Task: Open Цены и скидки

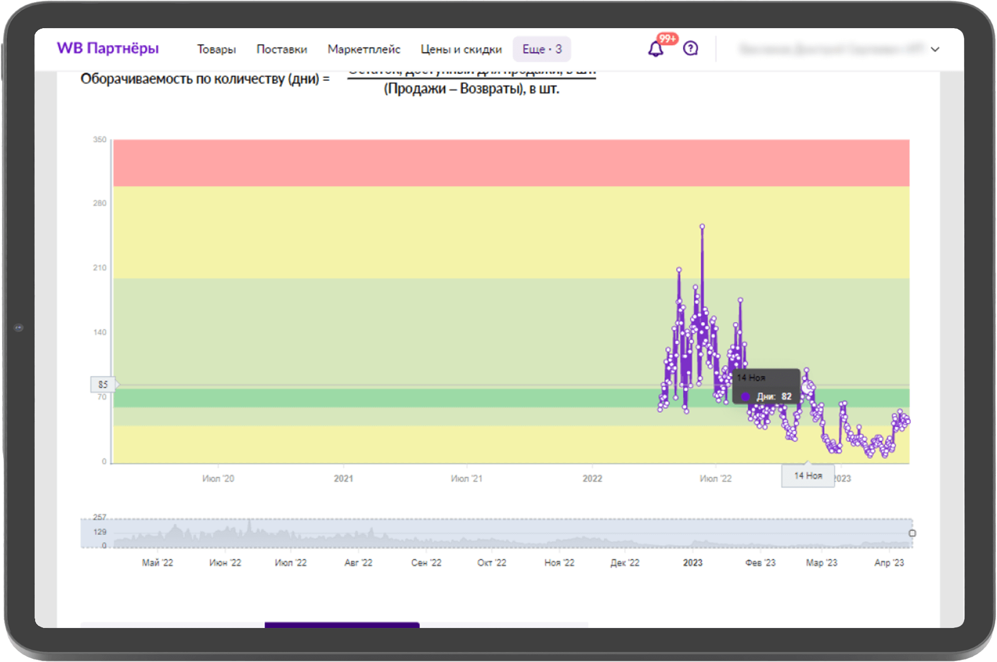Action: [461, 49]
